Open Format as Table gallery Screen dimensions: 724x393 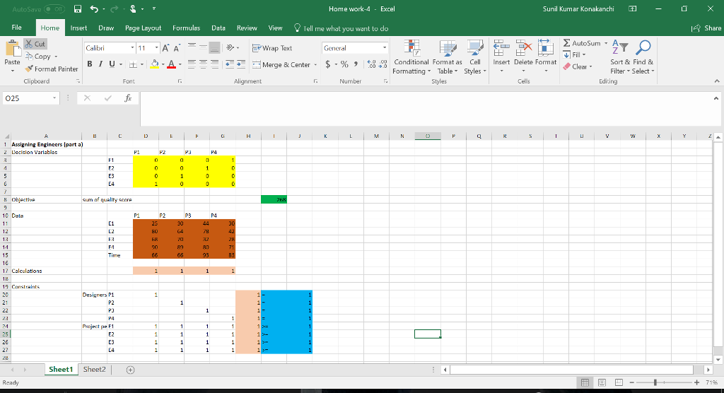[x=447, y=57]
